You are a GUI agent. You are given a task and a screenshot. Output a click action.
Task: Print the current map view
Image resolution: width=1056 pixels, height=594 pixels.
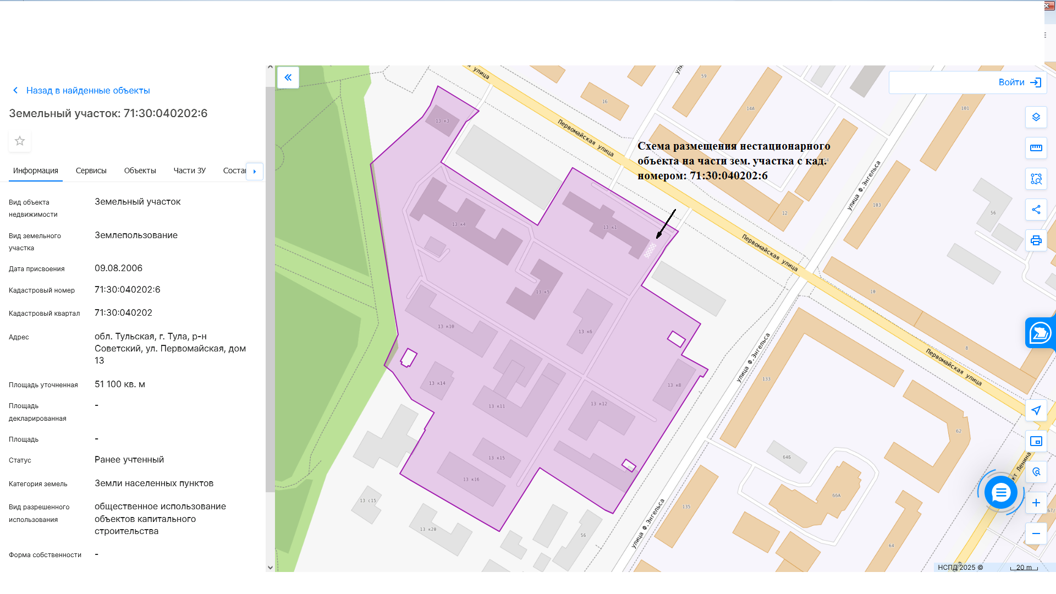pyautogui.click(x=1036, y=240)
